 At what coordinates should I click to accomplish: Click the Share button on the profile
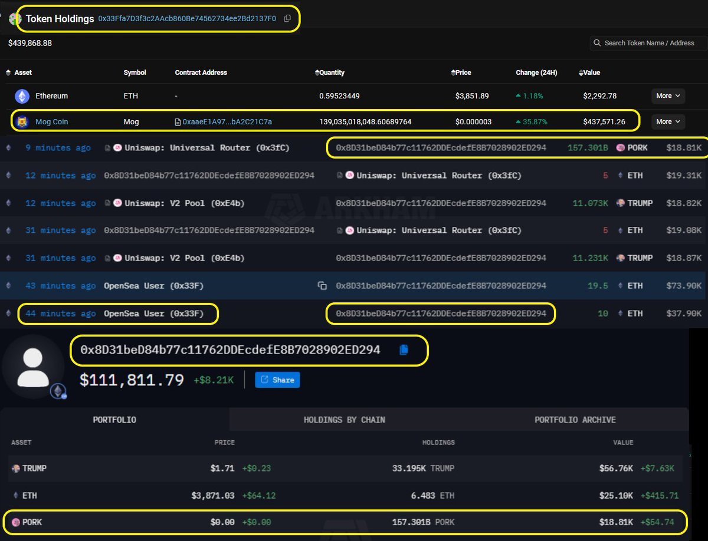point(277,380)
